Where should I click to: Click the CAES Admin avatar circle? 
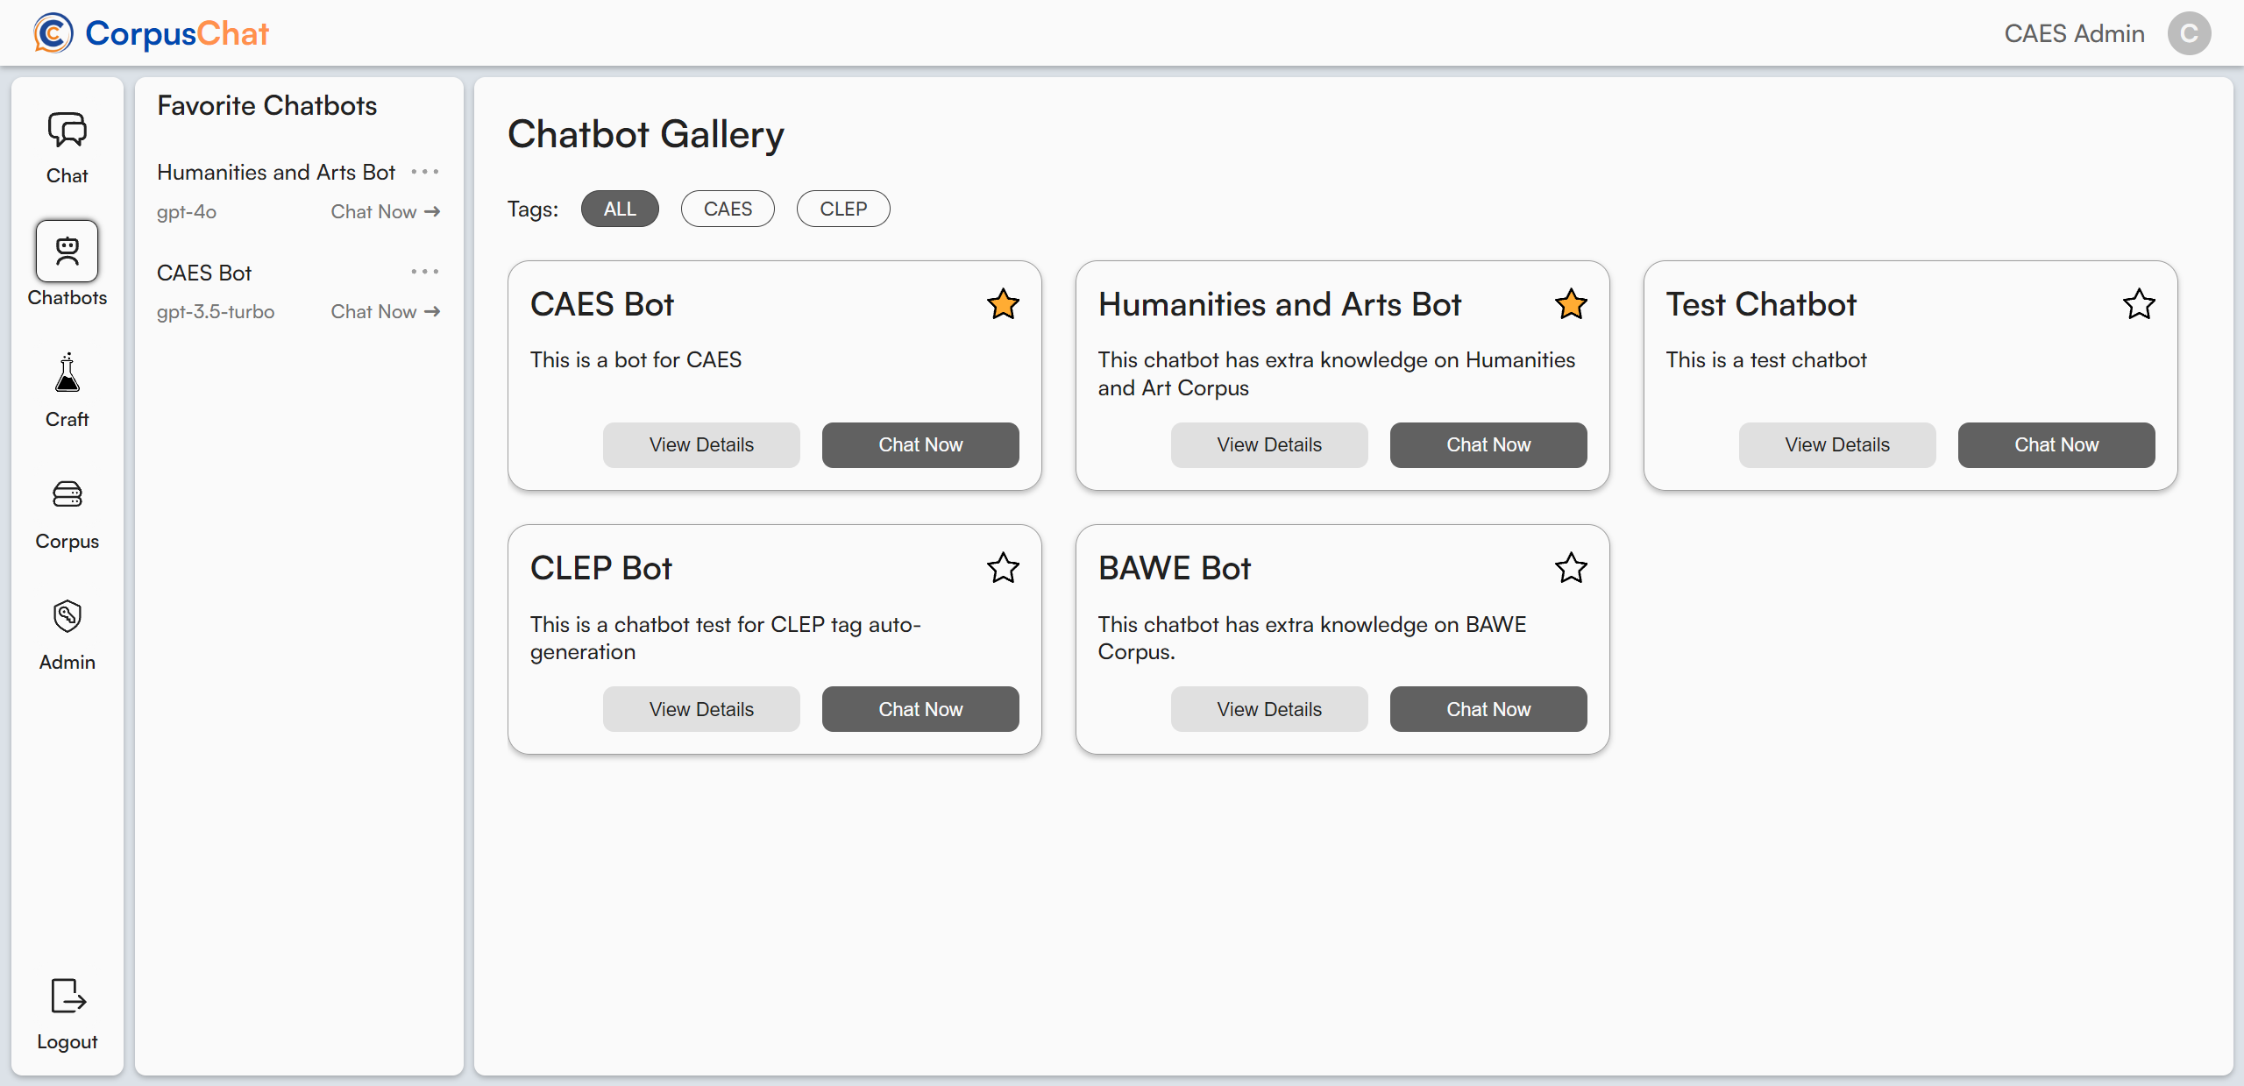pos(2189,33)
